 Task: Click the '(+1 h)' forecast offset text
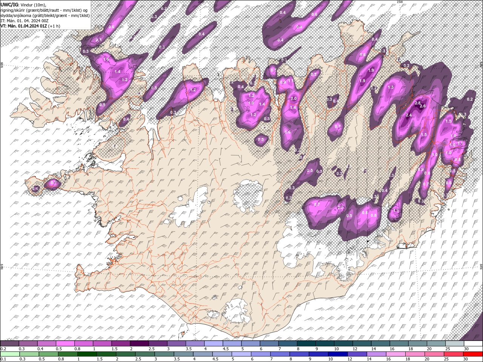55,26
